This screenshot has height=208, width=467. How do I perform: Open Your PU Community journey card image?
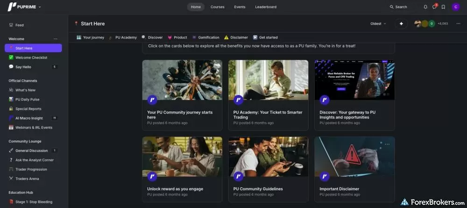click(x=182, y=80)
